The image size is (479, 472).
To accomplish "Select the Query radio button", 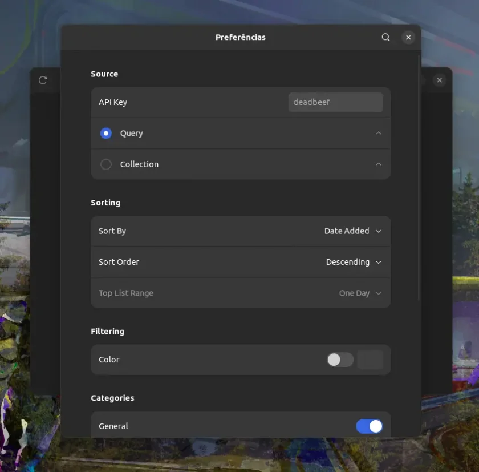I will (106, 134).
